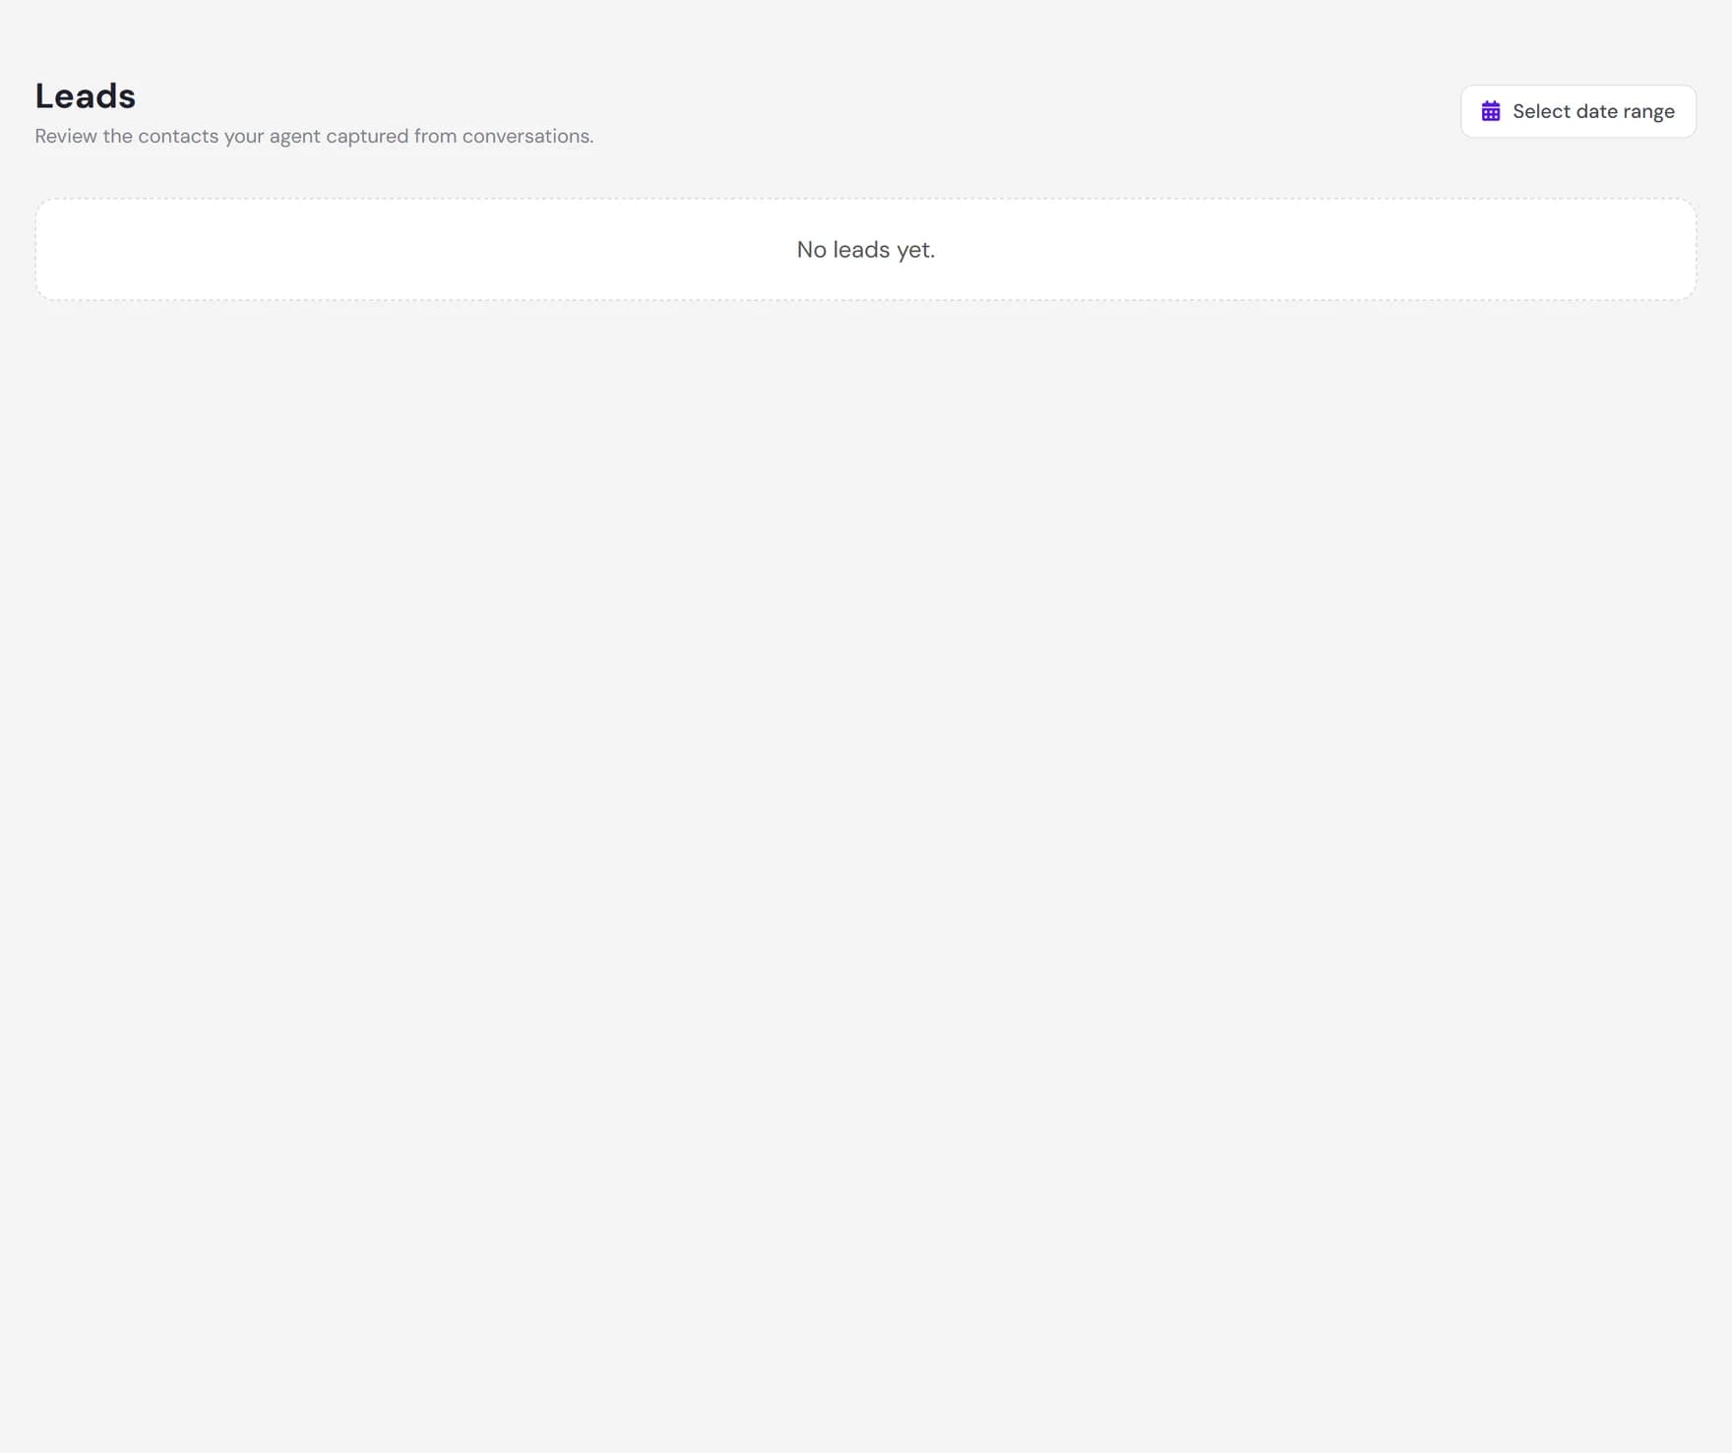The image size is (1732, 1453).
Task: Open the Select date range picker
Action: click(1577, 111)
